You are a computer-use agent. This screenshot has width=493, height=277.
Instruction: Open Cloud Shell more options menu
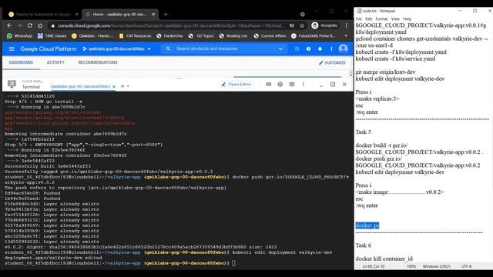pyautogui.click(x=303, y=85)
